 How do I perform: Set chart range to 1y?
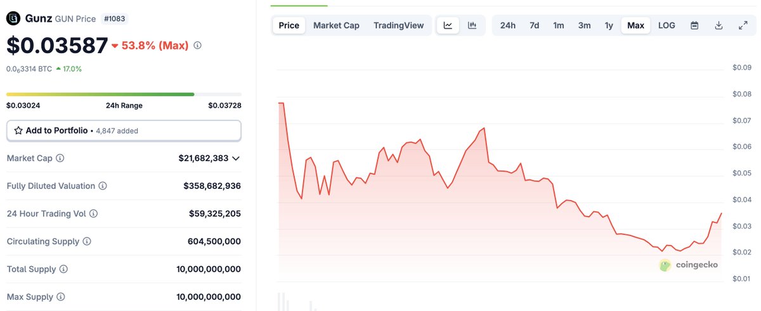click(609, 25)
